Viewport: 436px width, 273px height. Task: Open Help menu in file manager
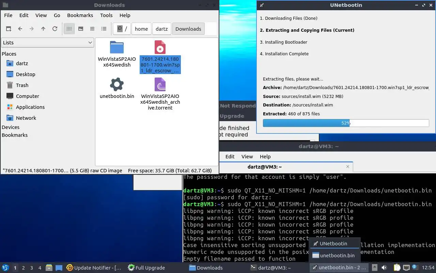click(x=125, y=15)
